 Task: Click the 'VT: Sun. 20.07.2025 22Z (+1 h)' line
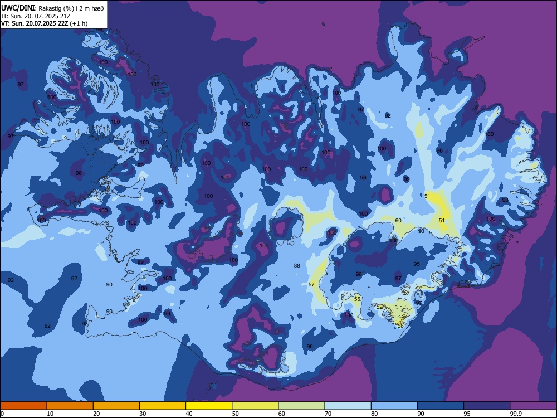coord(44,23)
